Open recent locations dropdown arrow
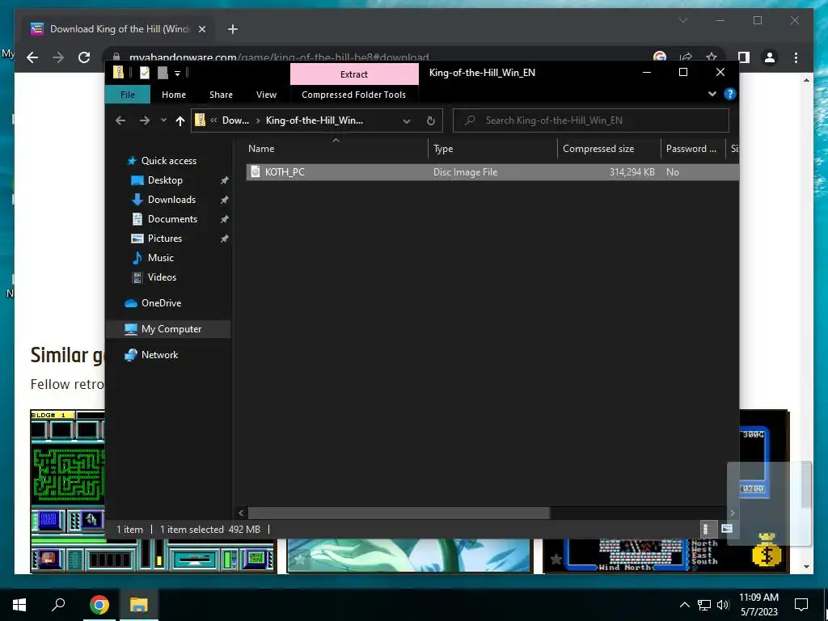Viewport: 828px width, 621px height. click(x=163, y=121)
